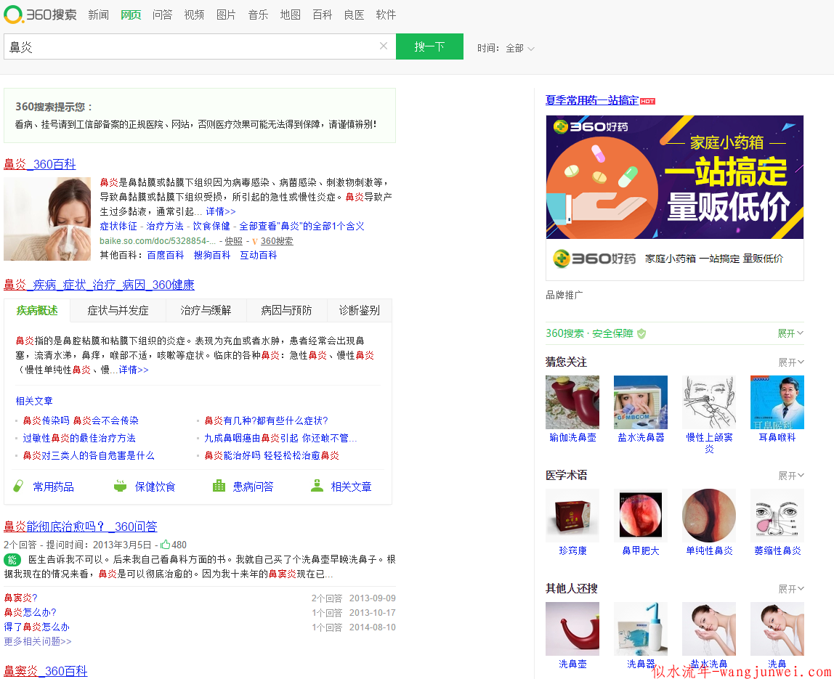Click the 互动百科 link
This screenshot has width=834, height=679.
click(x=259, y=255)
